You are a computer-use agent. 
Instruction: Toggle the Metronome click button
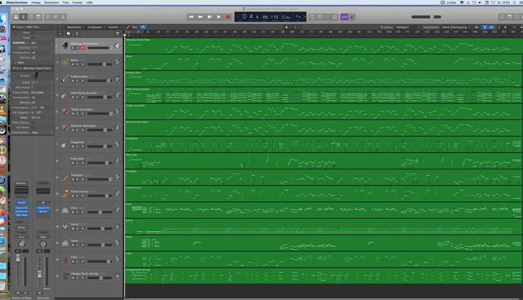point(351,17)
